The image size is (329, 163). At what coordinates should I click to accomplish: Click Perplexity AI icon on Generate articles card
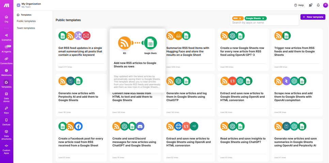[x=70, y=81]
